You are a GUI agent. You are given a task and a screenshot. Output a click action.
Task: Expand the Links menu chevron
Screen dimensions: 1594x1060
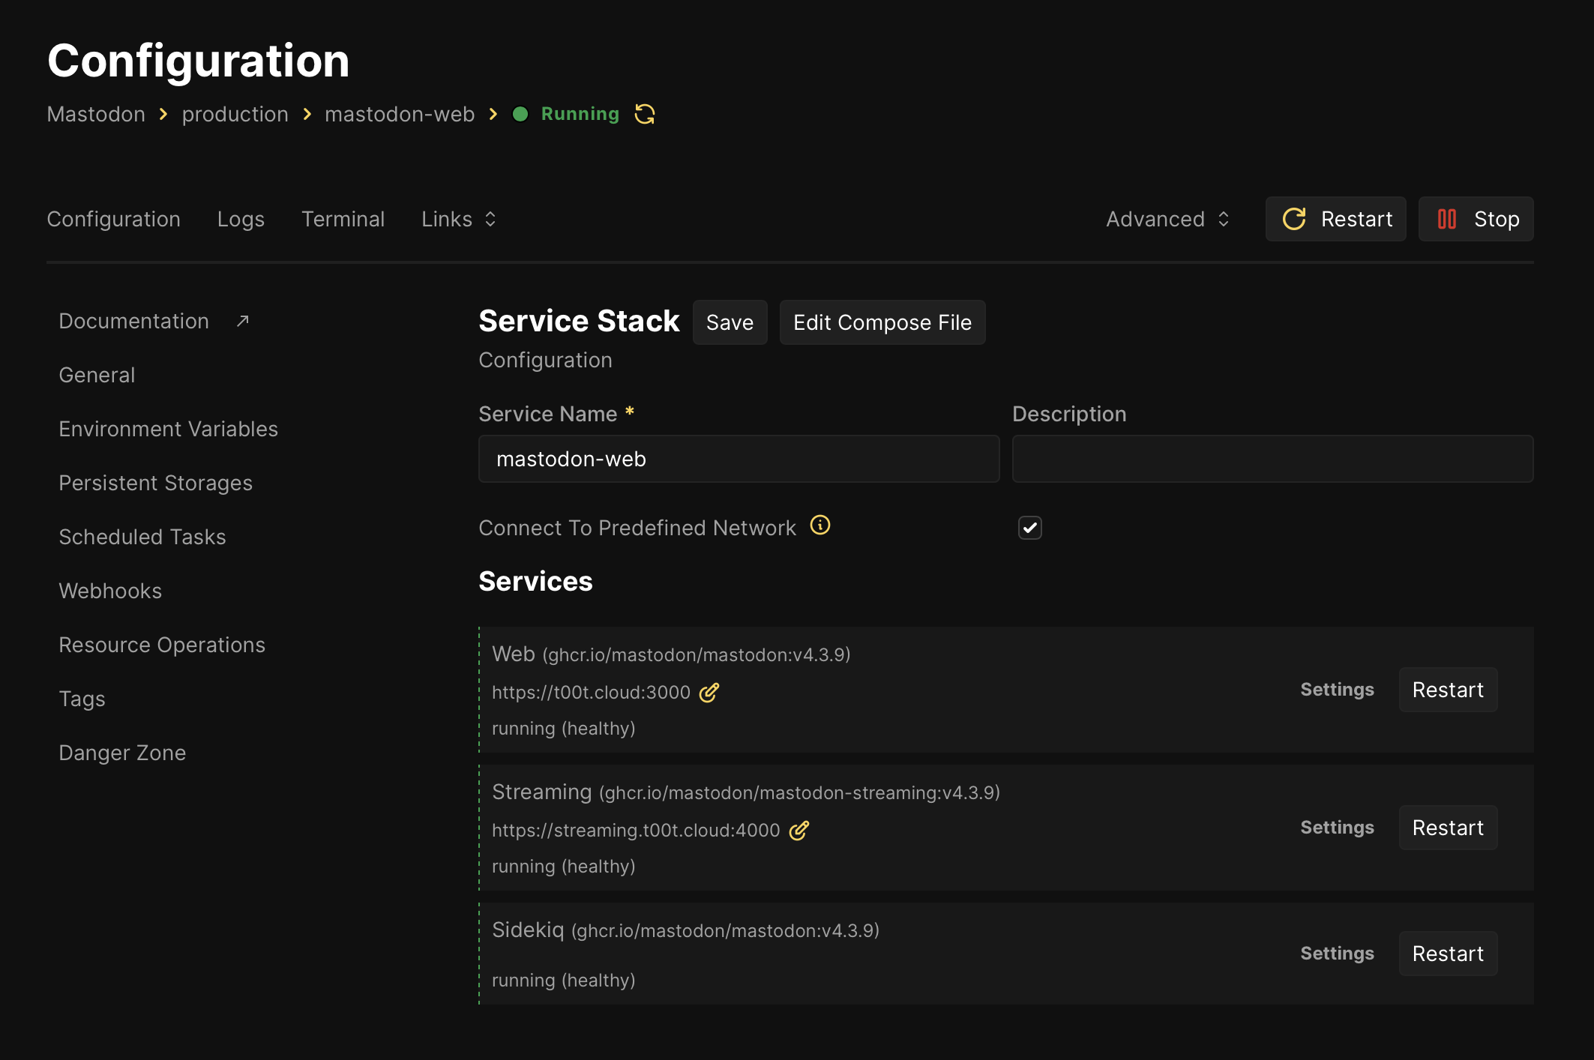[490, 219]
